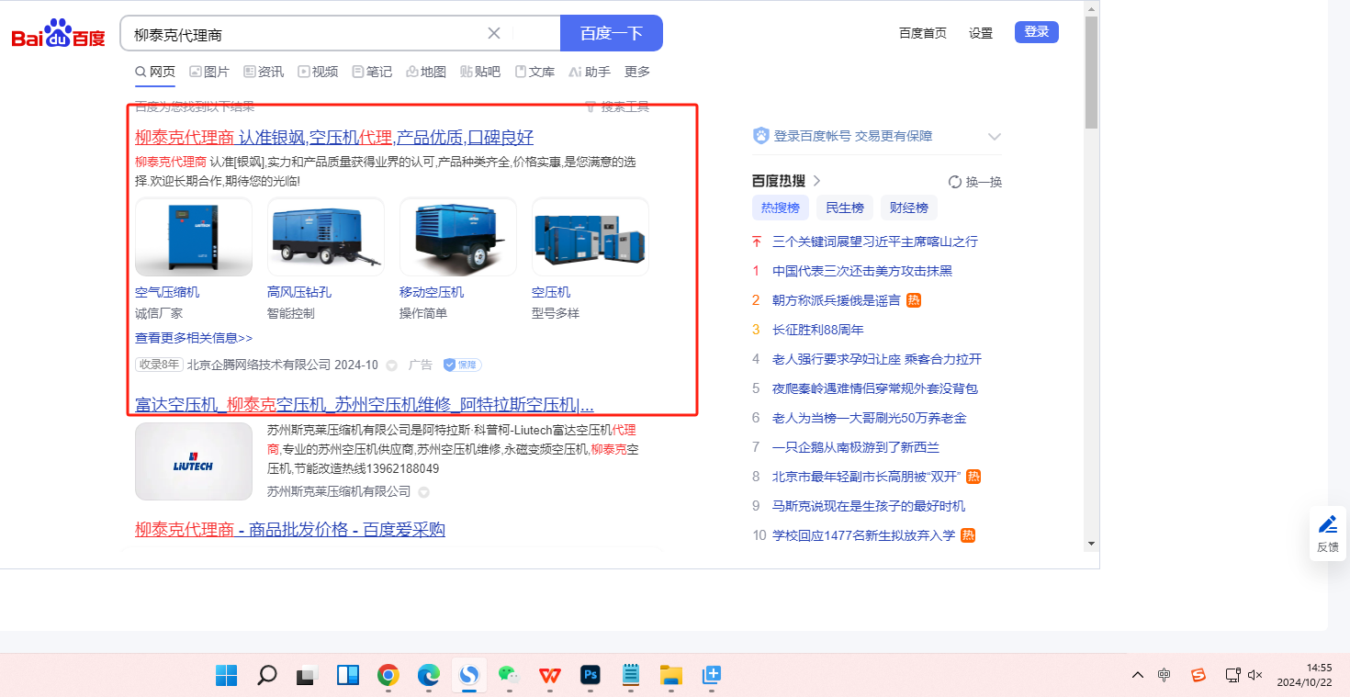Launch Google Chrome from the taskbar
The image size is (1350, 697).
[388, 676]
